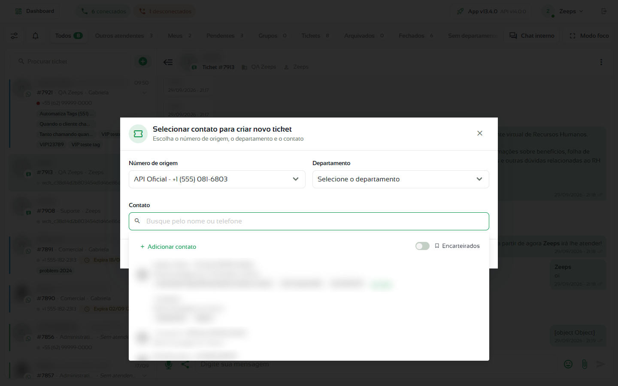The width and height of the screenshot is (618, 386).
Task: Click the notifications bell icon
Action: [x=36, y=36]
